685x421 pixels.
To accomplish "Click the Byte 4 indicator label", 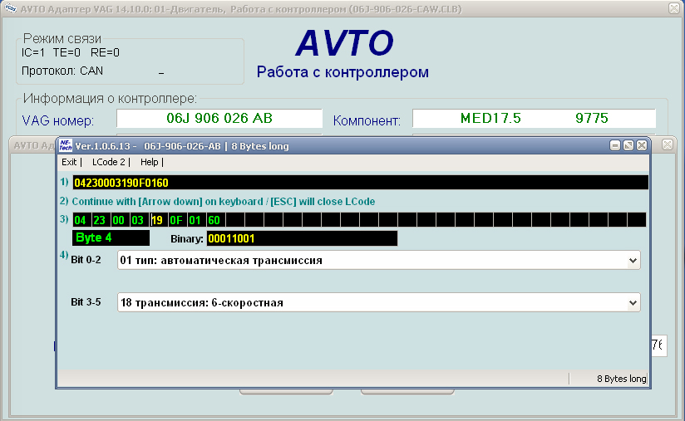I will point(111,238).
